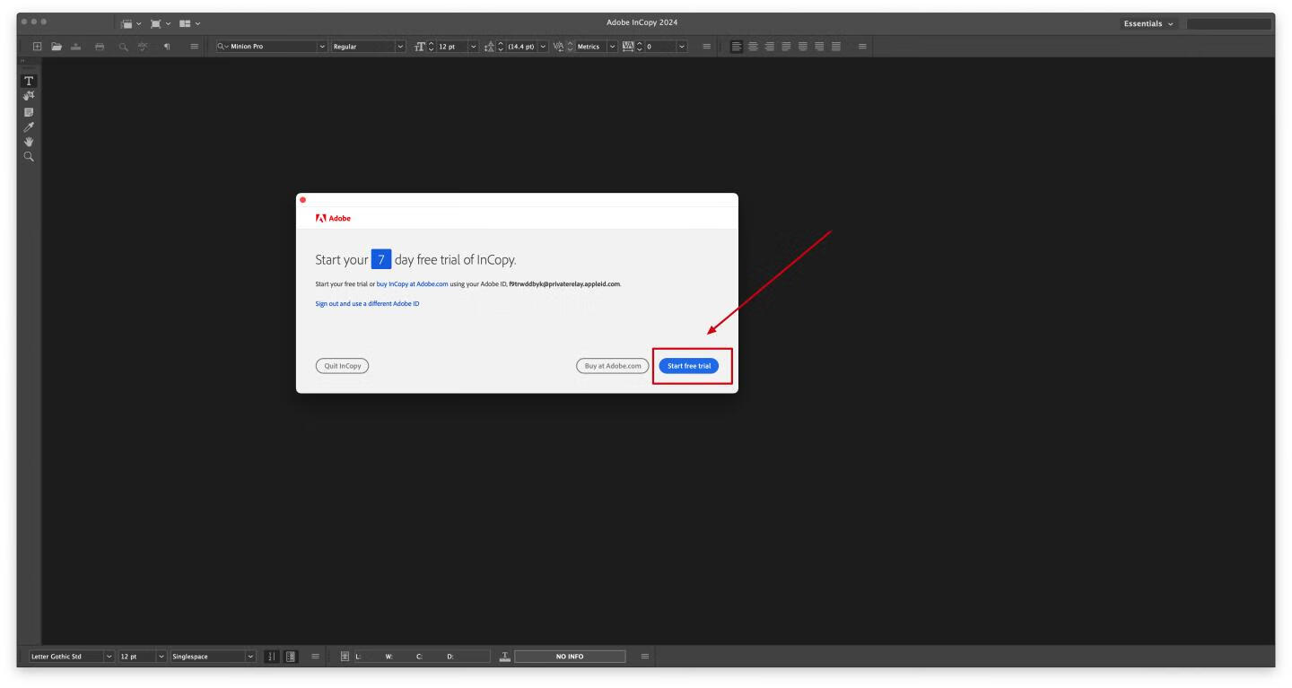Click the font size TT icon
The image size is (1292, 688).
coord(419,46)
